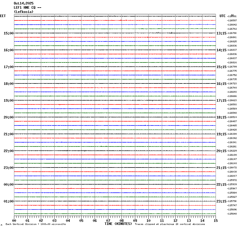Click the Traces clipped footer note

(170, 224)
